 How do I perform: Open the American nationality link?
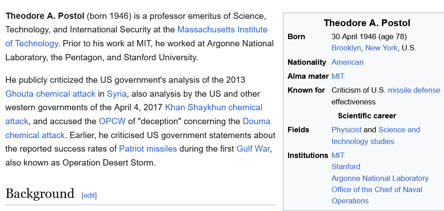click(x=347, y=62)
